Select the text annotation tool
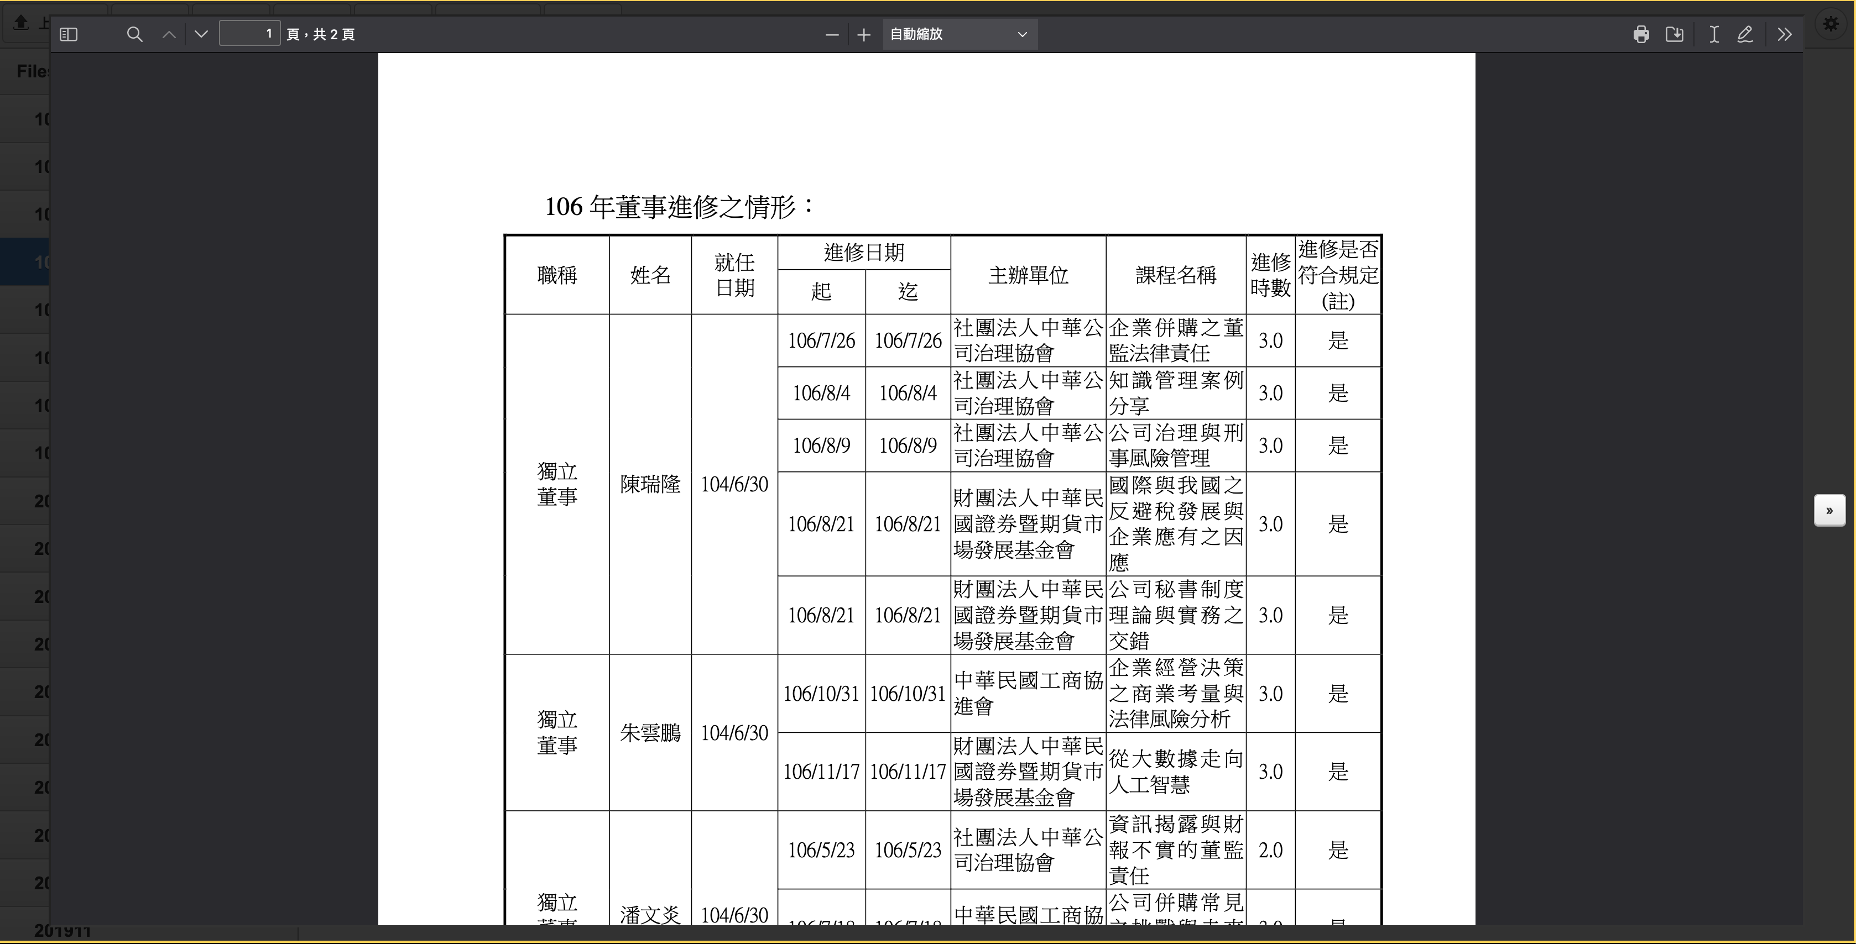Screen dimensions: 1856x944 pos(1714,34)
